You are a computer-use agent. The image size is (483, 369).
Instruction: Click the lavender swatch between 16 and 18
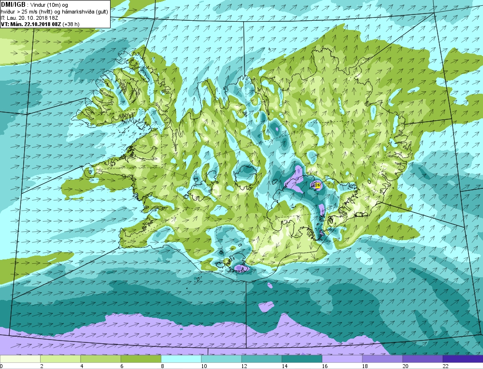[342, 359]
